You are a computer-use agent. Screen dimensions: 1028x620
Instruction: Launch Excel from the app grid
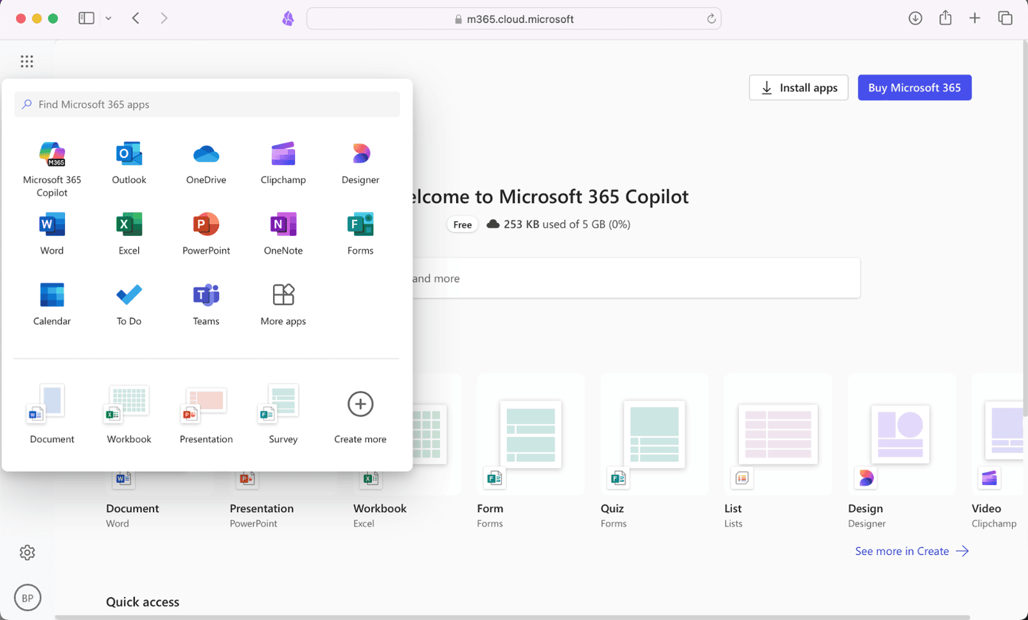[x=129, y=234]
